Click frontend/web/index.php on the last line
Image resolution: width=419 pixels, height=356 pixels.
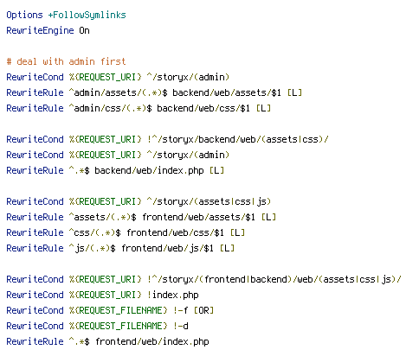click(152, 341)
